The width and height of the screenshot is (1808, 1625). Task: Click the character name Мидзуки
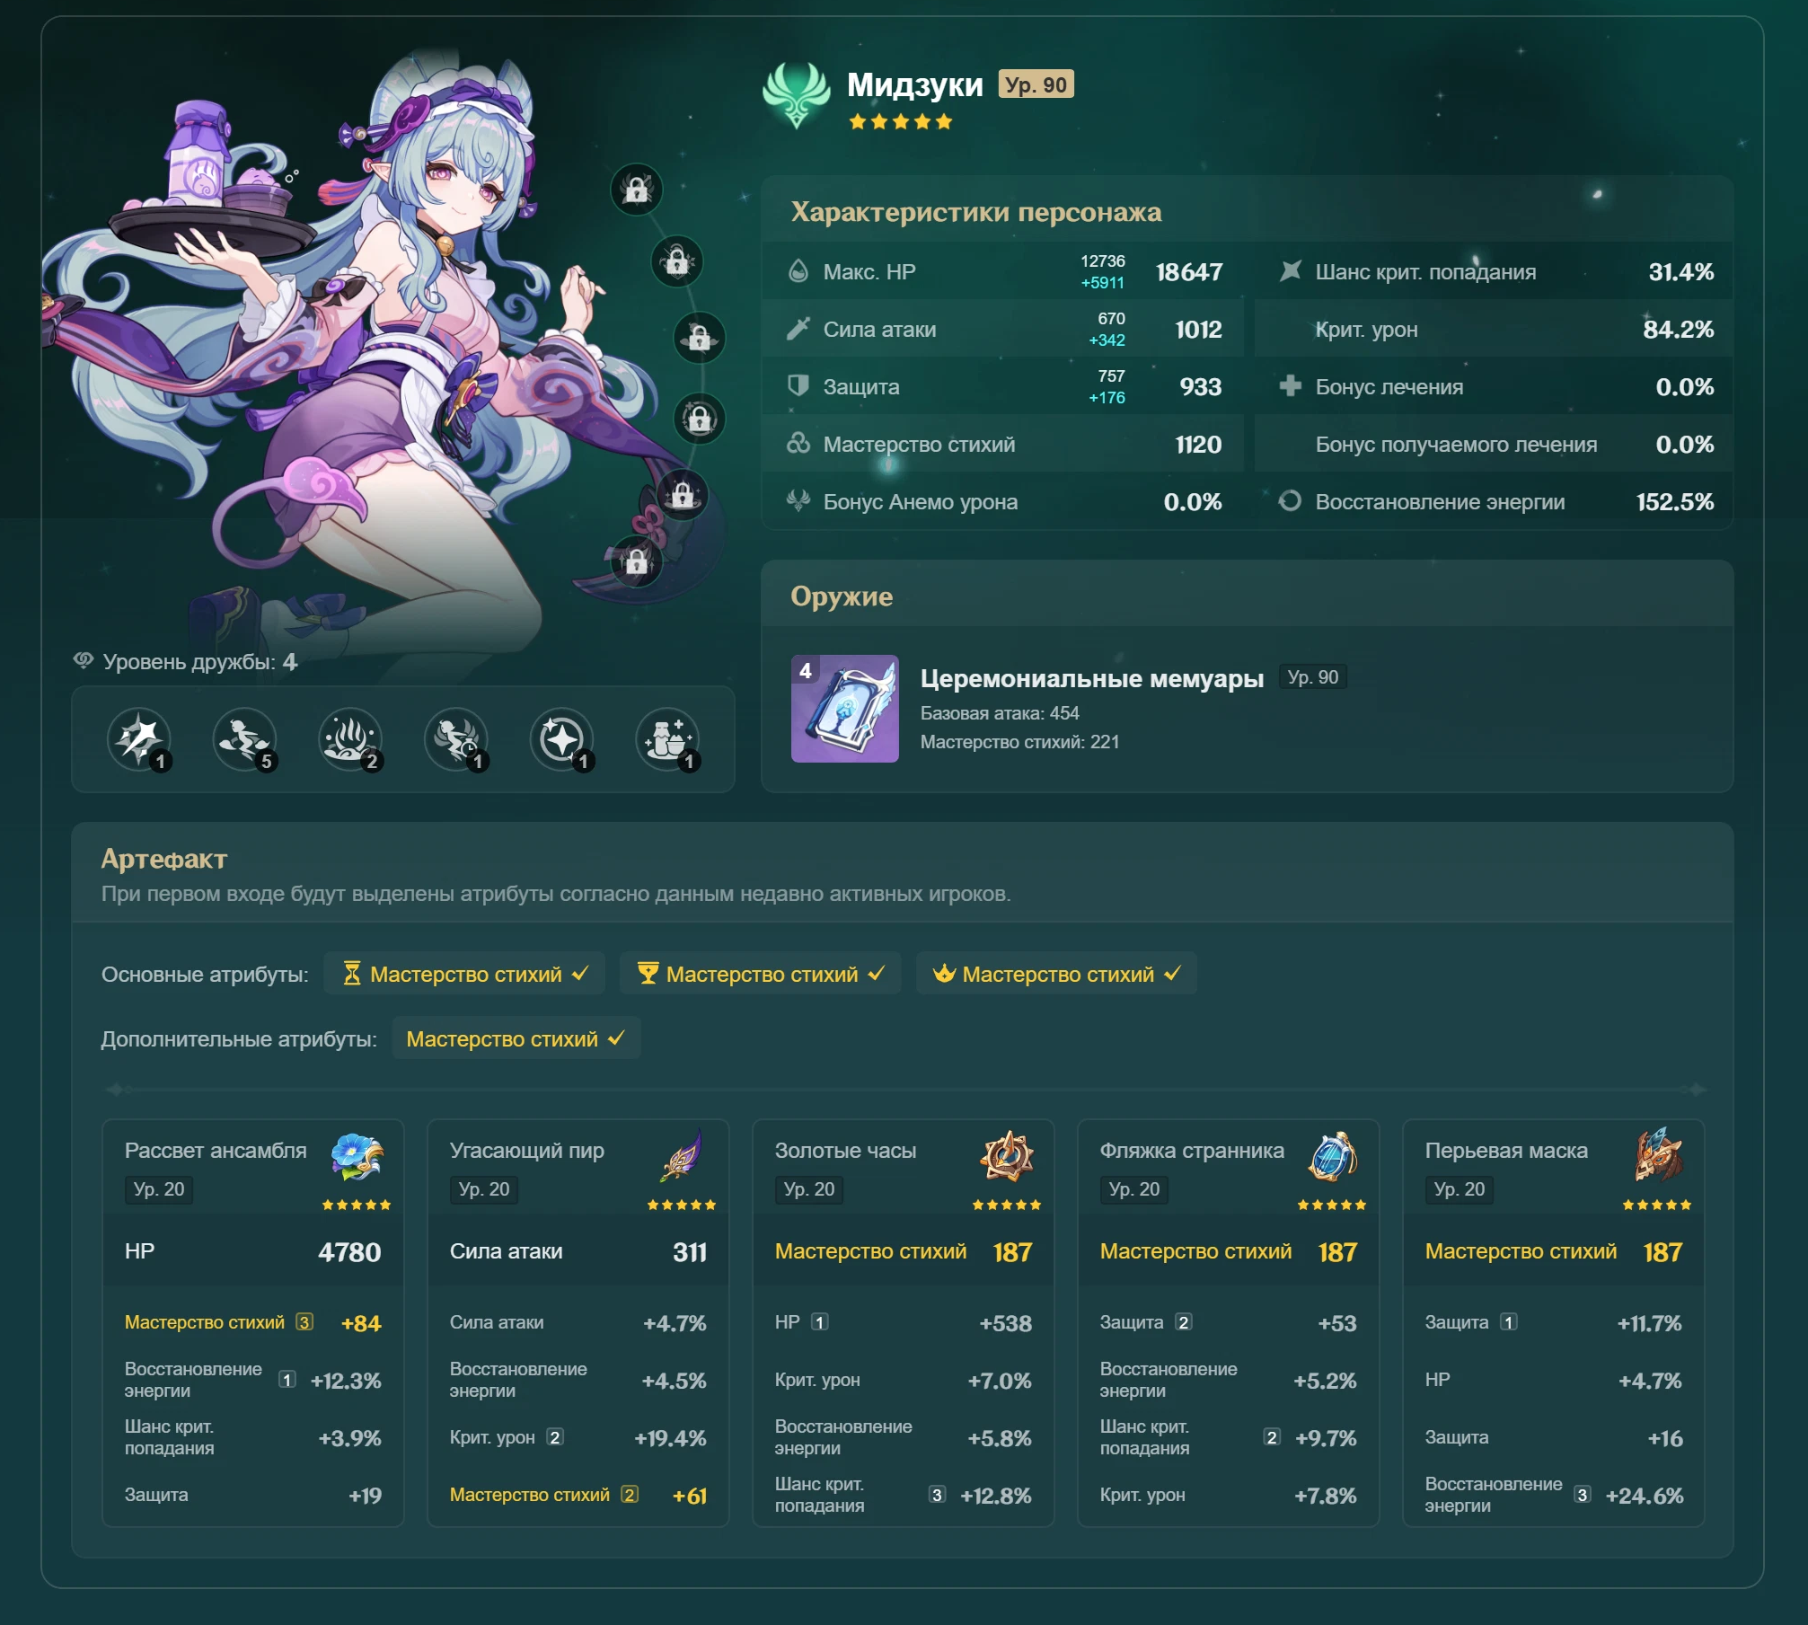pyautogui.click(x=914, y=84)
